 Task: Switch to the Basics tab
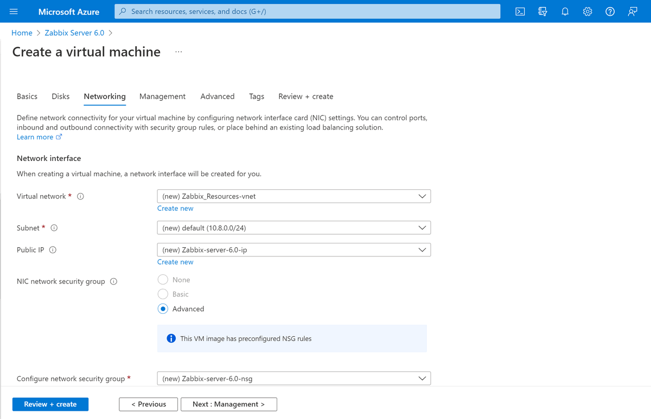pyautogui.click(x=27, y=96)
